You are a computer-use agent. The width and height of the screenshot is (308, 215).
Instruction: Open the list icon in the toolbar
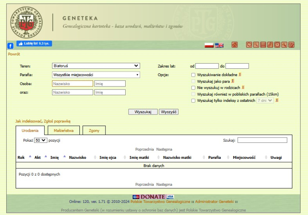click(263, 45)
